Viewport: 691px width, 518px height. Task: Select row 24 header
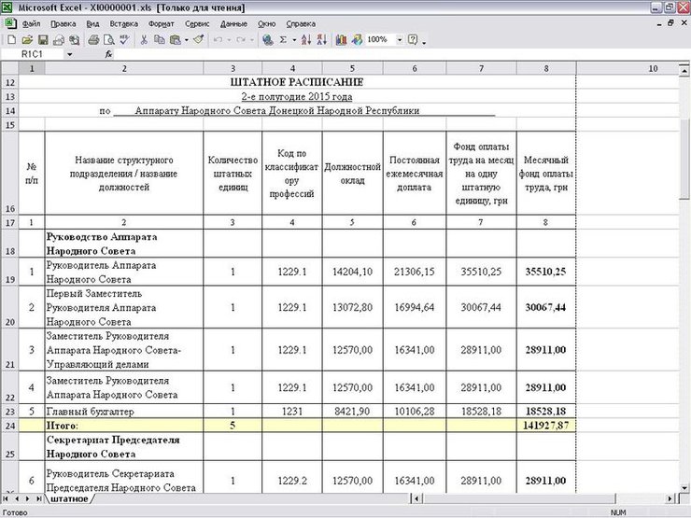[x=10, y=425]
